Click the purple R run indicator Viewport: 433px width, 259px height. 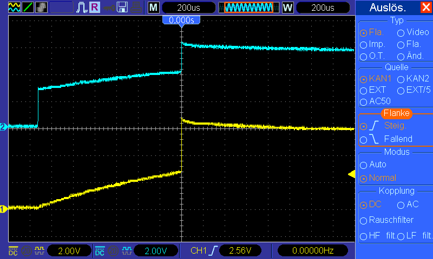pyautogui.click(x=94, y=8)
